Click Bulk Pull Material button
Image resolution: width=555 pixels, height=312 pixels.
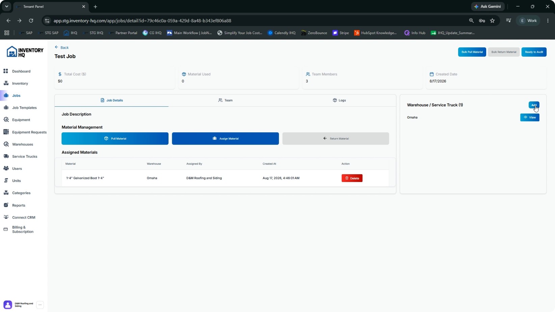(472, 52)
